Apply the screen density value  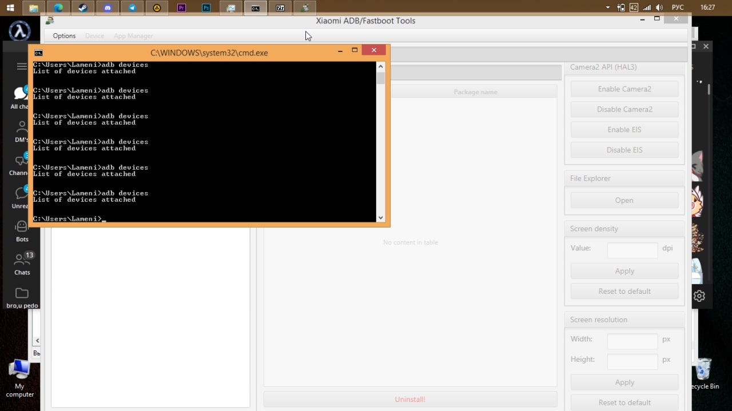coord(624,271)
